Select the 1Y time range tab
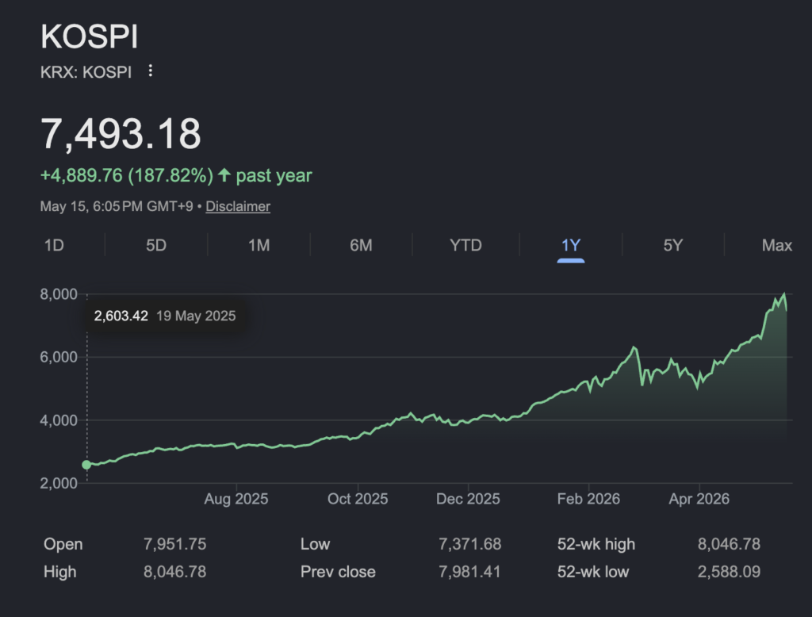This screenshot has width=812, height=617. click(571, 245)
